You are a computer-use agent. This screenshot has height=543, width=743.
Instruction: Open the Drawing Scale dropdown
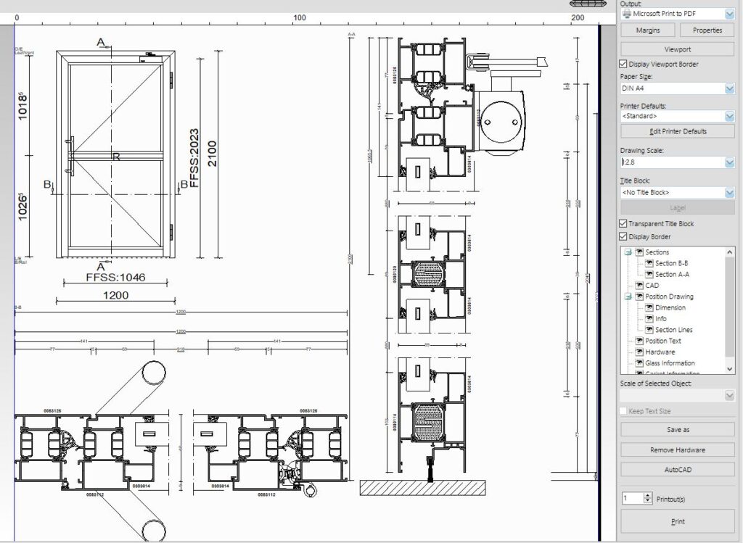(x=729, y=162)
